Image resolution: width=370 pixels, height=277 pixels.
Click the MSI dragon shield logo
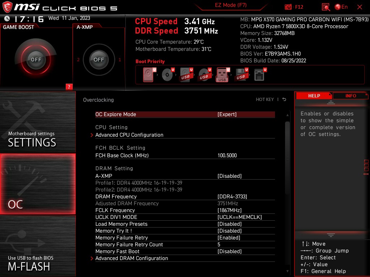(x=7, y=7)
